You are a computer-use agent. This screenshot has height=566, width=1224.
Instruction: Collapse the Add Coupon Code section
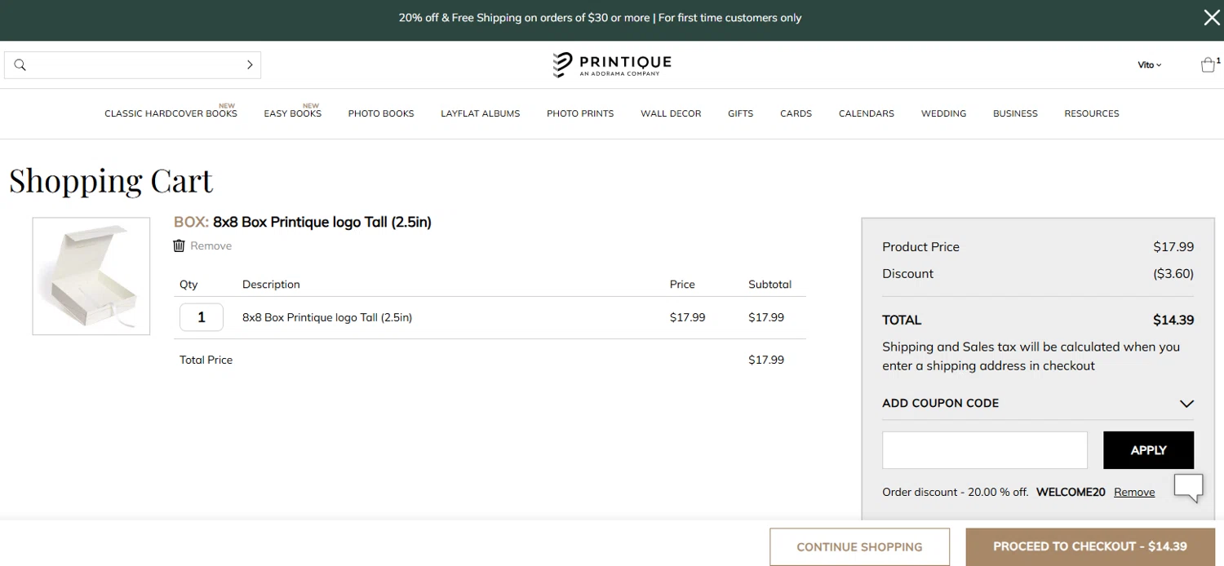[x=1186, y=404]
